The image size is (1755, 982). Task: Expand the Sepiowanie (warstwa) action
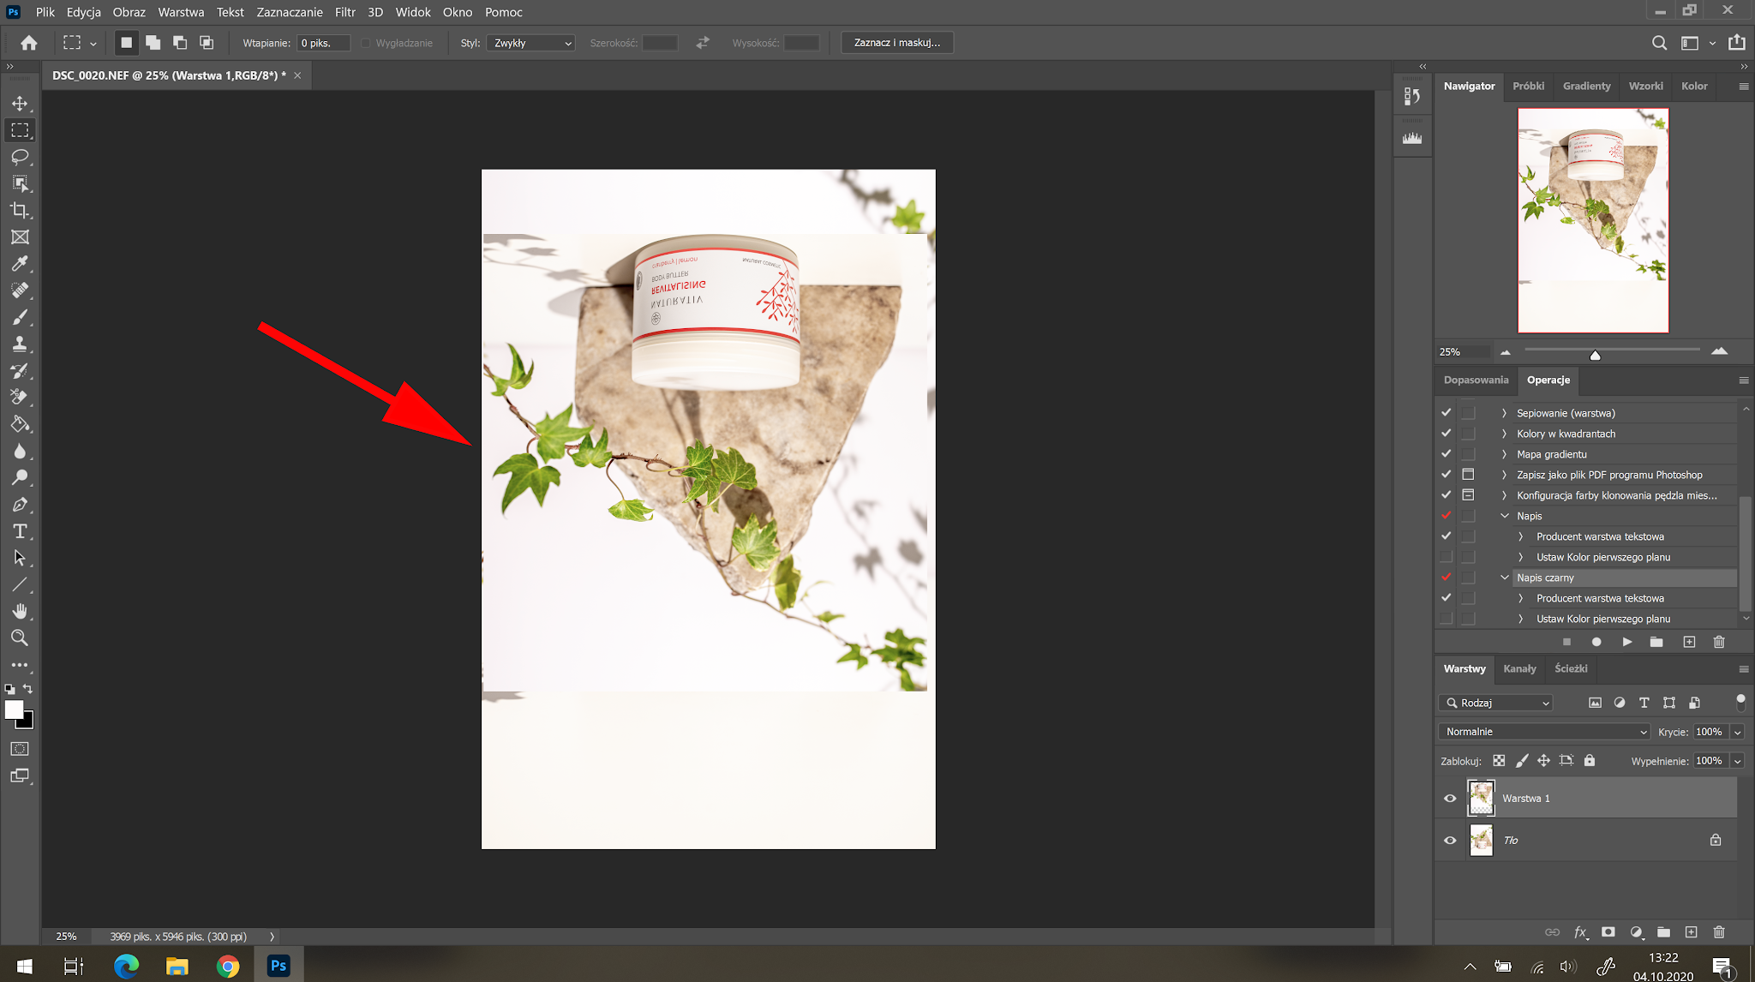pyautogui.click(x=1504, y=413)
